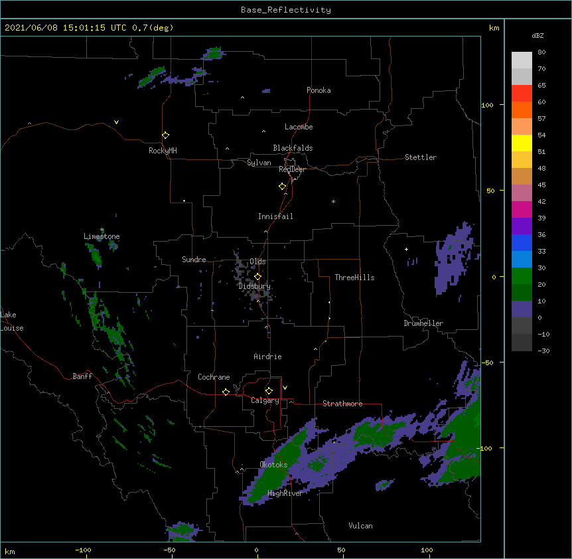
Task: Select the Airdrie label
Action: click(x=268, y=357)
